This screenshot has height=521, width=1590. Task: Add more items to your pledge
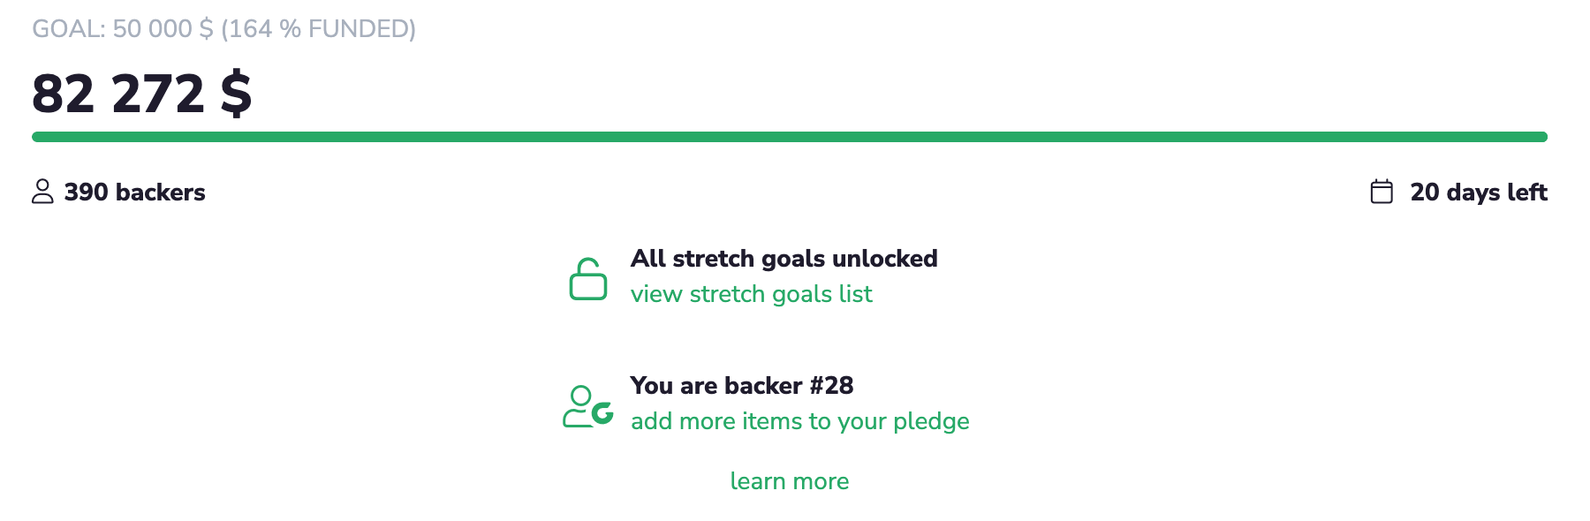click(x=799, y=421)
